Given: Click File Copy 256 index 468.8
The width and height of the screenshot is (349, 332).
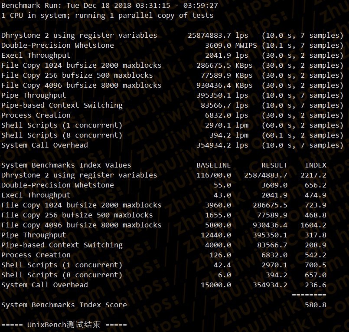Looking at the screenshot, I should [x=316, y=215].
